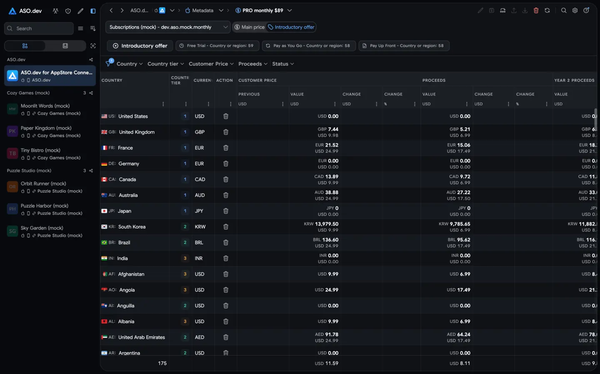Click the sort list icon next to search
The image size is (600, 374).
pos(93,28)
